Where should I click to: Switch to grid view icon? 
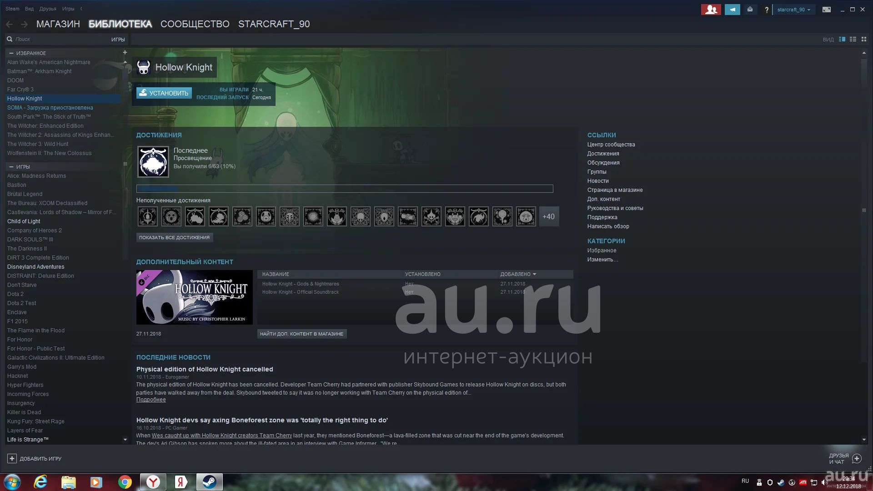[x=864, y=40]
